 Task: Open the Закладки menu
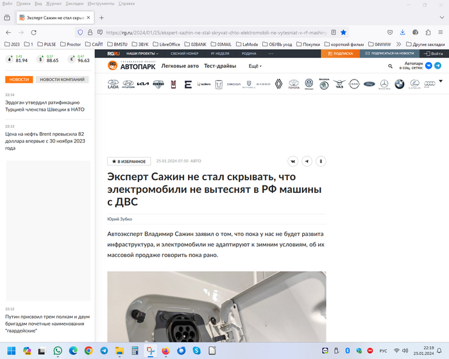(x=74, y=4)
